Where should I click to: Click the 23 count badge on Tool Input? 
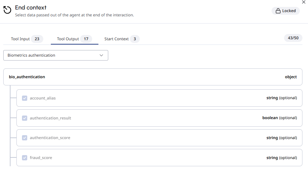coord(37,39)
